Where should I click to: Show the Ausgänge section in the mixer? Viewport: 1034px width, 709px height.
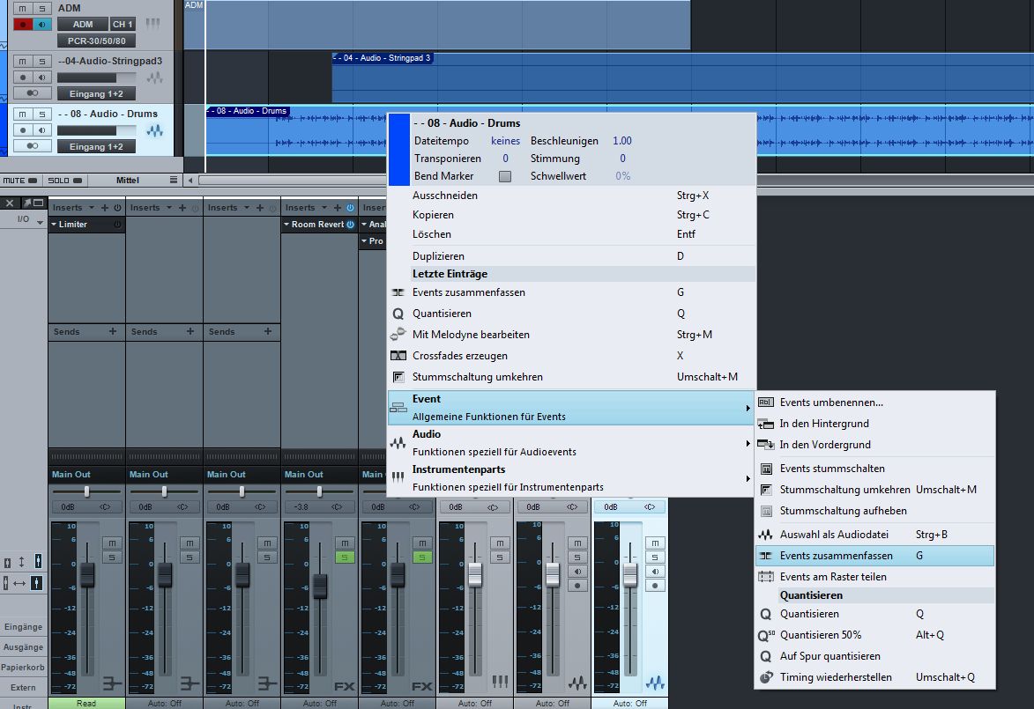tap(23, 647)
